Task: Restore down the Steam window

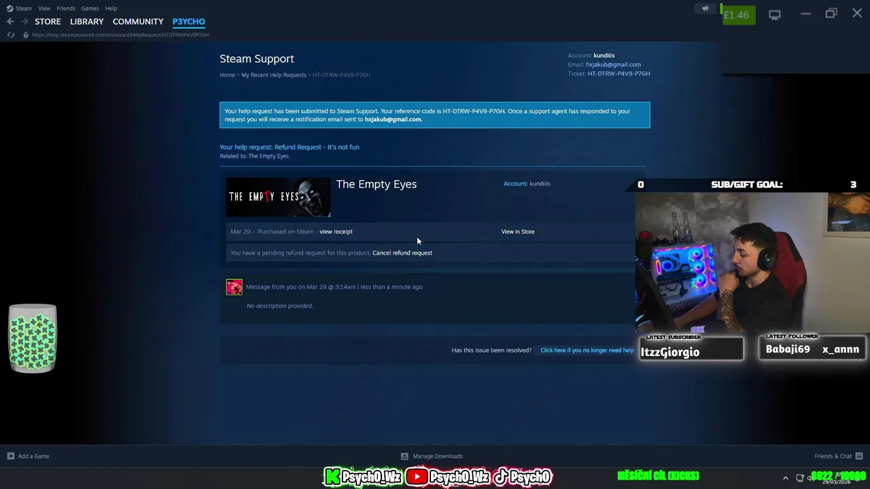Action: (x=831, y=14)
